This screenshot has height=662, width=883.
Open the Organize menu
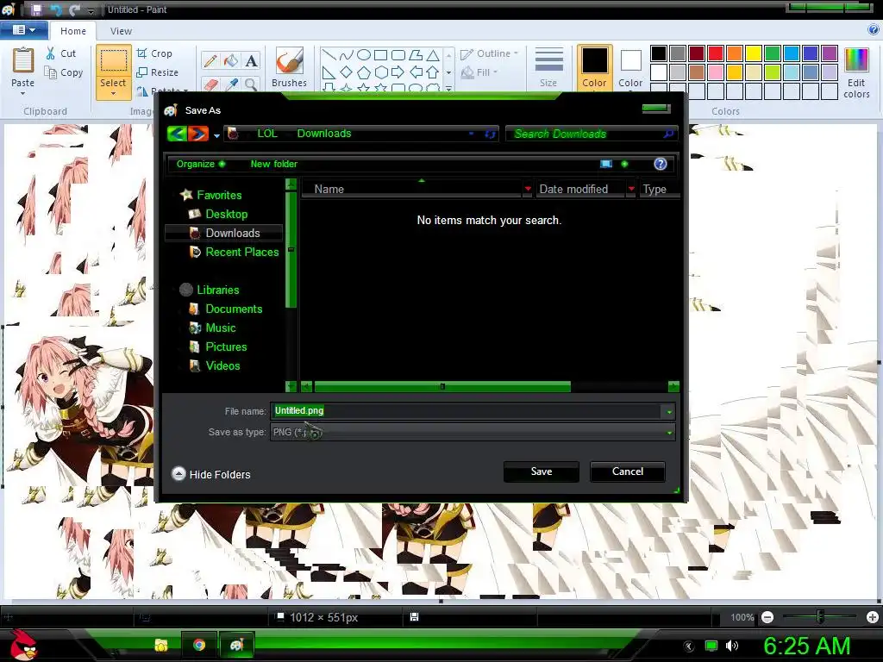click(x=200, y=164)
